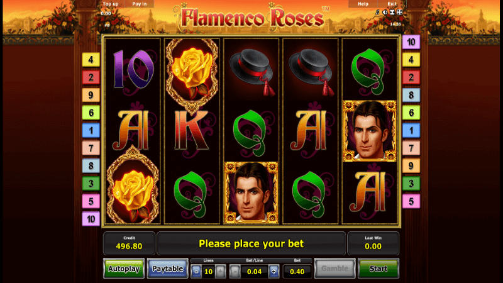Viewport: 503px width, 283px height.
Task: Select payline 4 marker on the left
Action: (91, 60)
